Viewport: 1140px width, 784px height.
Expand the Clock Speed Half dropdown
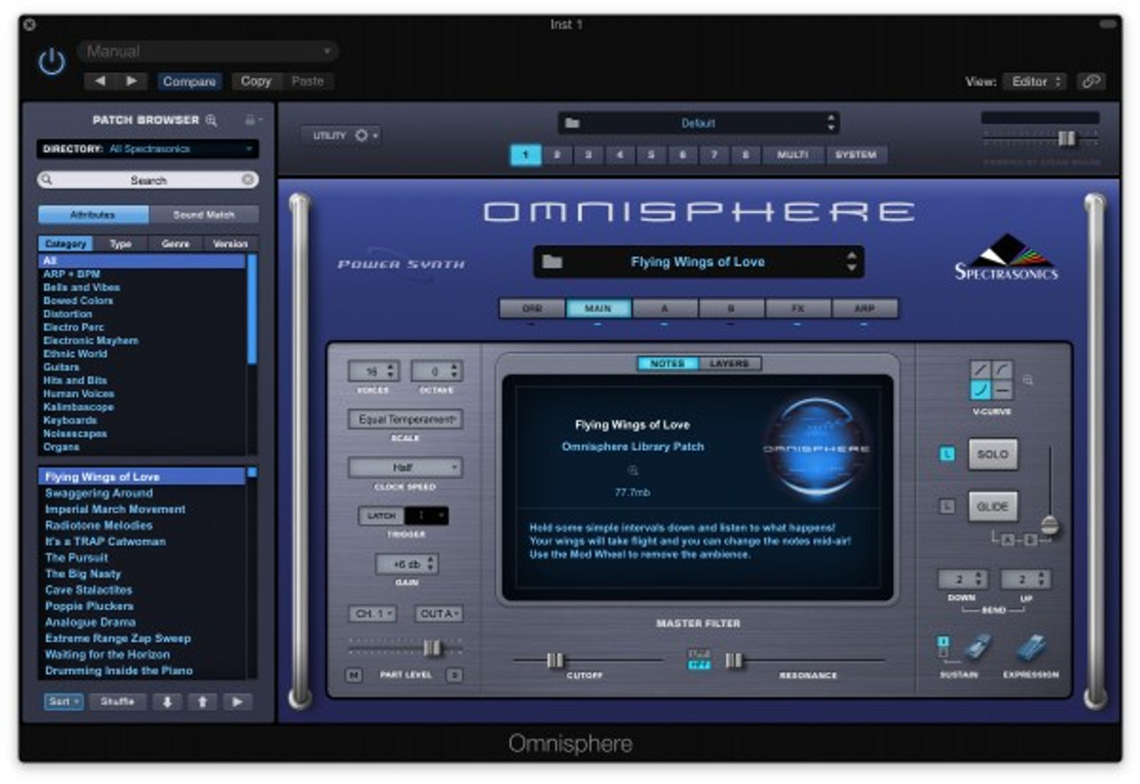click(x=405, y=467)
